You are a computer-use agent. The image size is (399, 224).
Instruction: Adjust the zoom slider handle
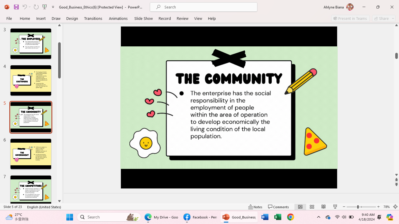pos(358,207)
